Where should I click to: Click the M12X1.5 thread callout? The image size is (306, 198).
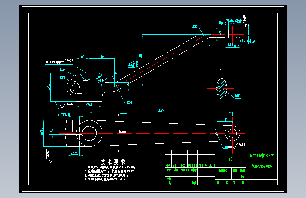tap(64, 115)
